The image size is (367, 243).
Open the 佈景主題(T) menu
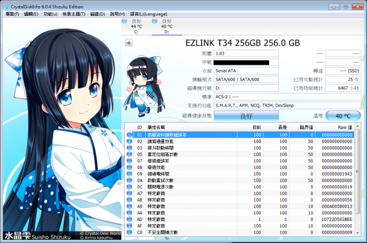pyautogui.click(x=74, y=14)
